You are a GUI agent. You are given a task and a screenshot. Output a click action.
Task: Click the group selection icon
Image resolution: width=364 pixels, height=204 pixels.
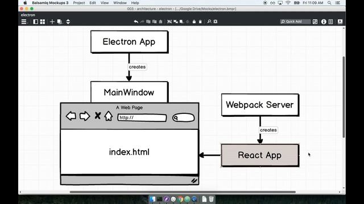[169, 22]
